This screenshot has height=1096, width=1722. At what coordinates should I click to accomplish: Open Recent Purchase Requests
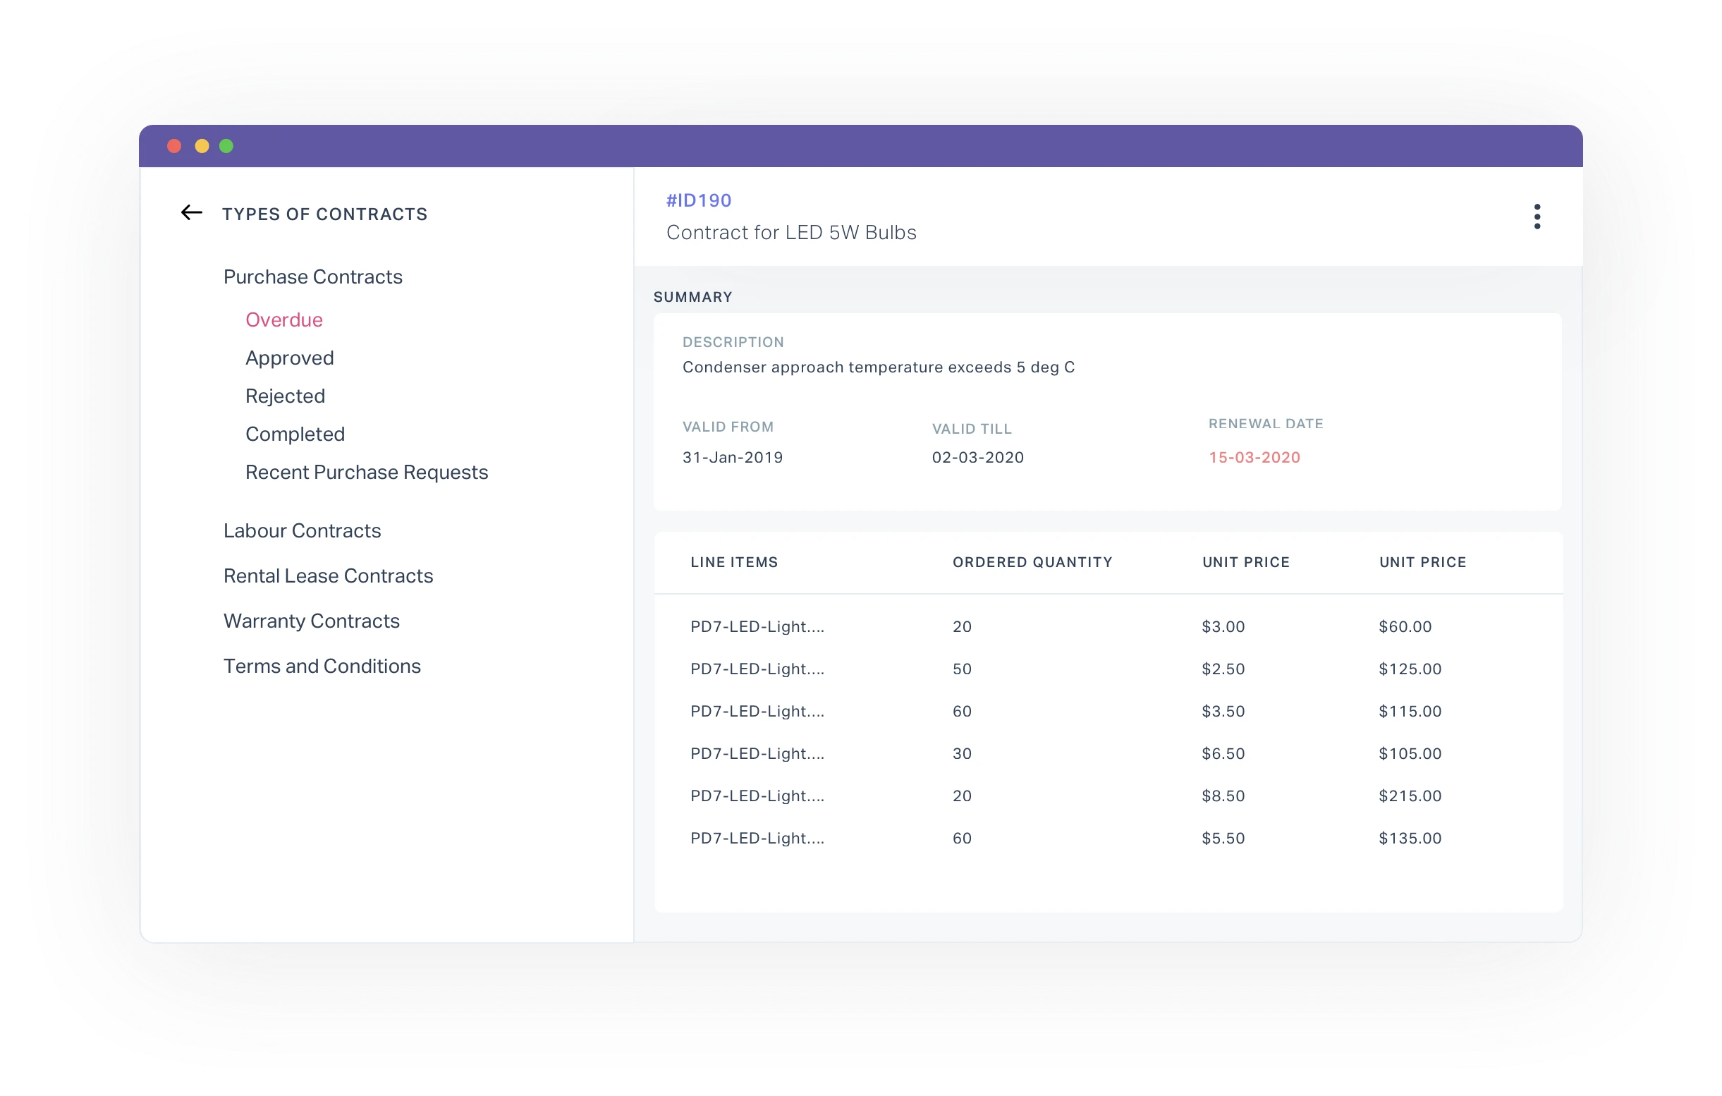366,472
